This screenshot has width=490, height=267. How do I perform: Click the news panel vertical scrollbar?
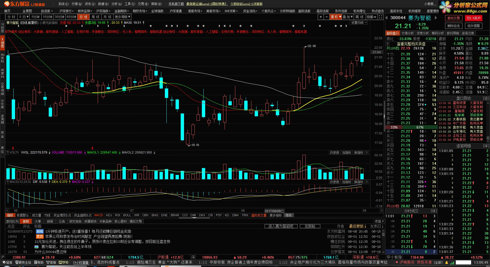pyautogui.click(x=383, y=241)
